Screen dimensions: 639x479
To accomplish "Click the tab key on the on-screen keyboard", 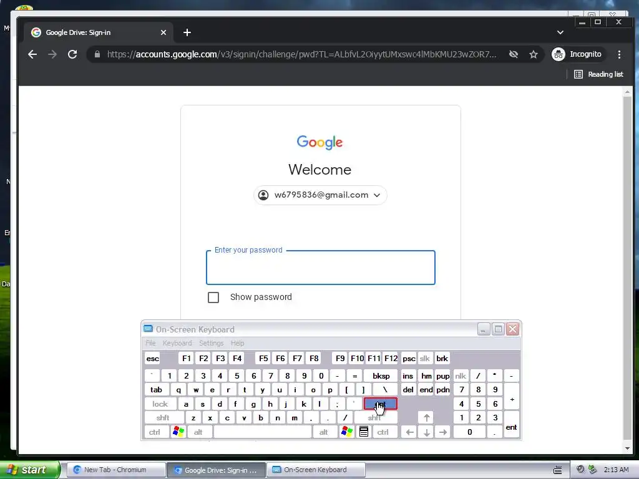I will (156, 390).
